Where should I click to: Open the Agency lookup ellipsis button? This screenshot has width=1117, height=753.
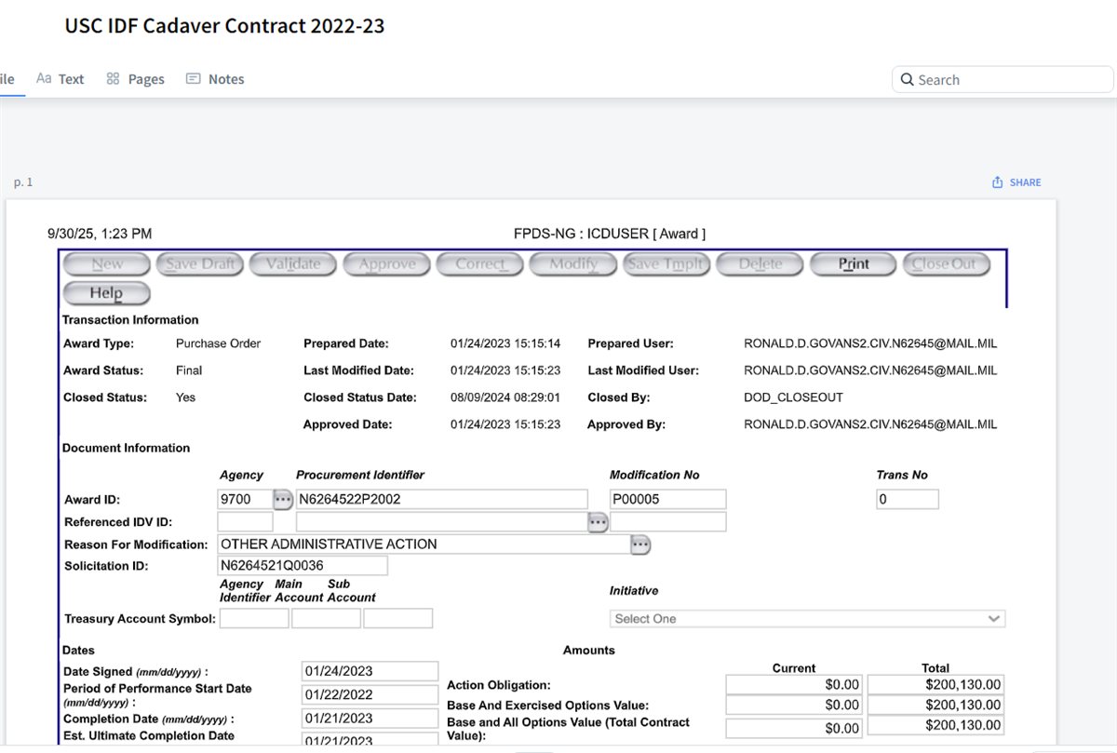coord(283,500)
